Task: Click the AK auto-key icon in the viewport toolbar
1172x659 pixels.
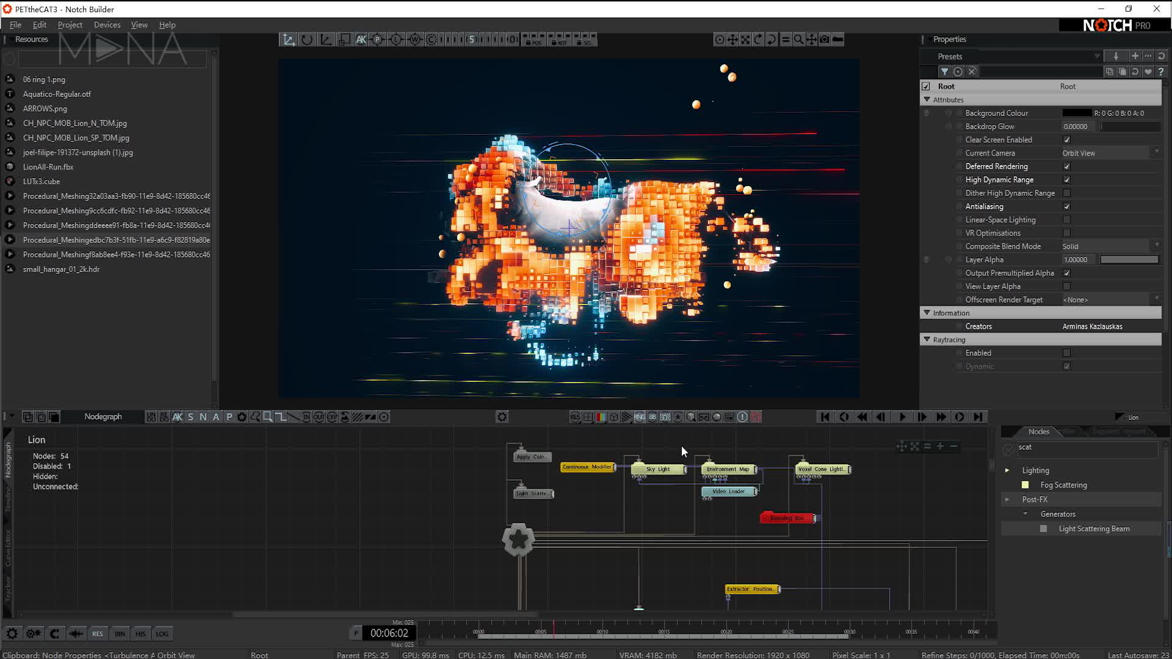Action: 361,40
